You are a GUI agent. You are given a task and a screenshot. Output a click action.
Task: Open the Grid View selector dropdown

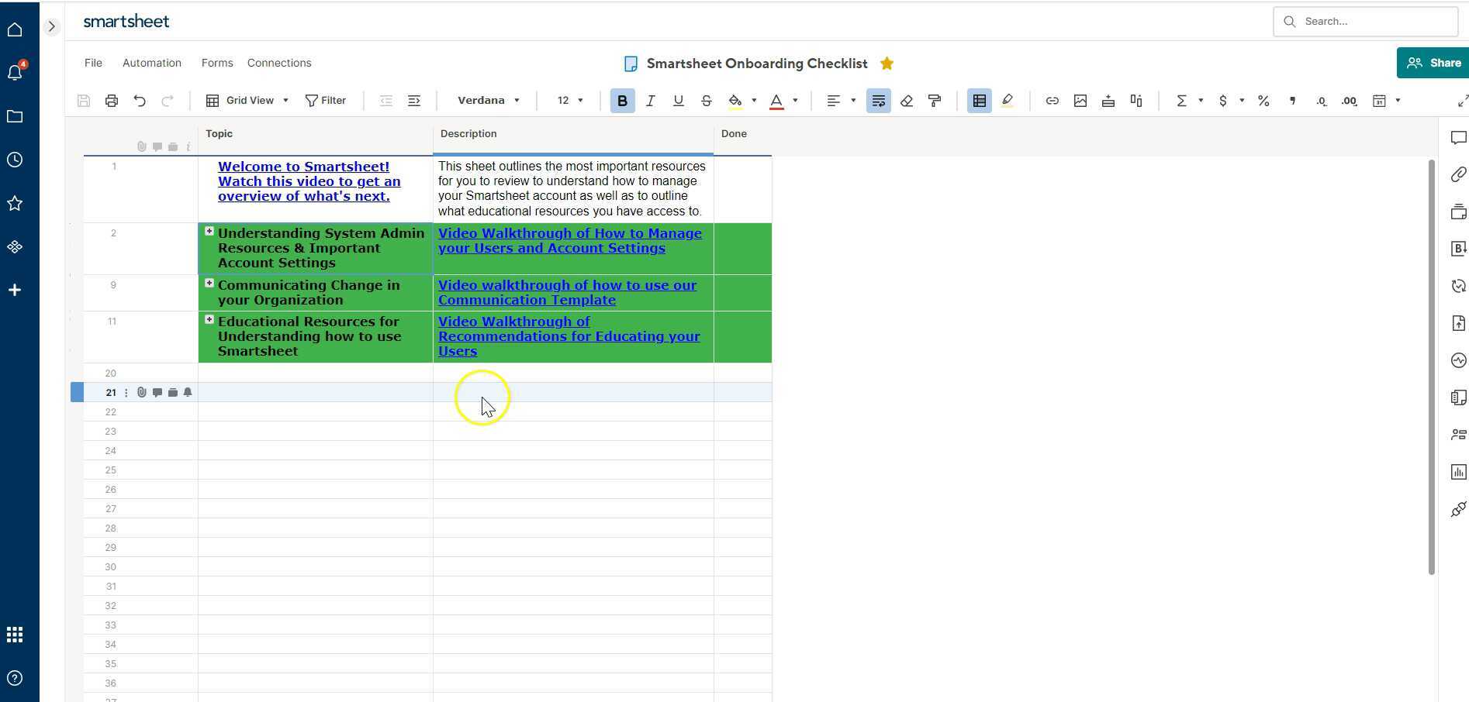pyautogui.click(x=285, y=100)
